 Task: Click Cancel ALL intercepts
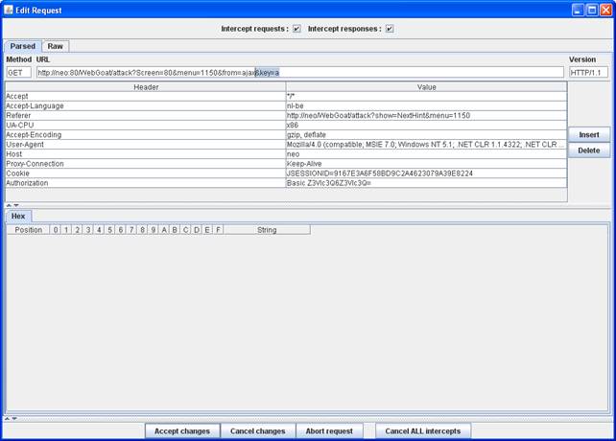[x=423, y=430]
